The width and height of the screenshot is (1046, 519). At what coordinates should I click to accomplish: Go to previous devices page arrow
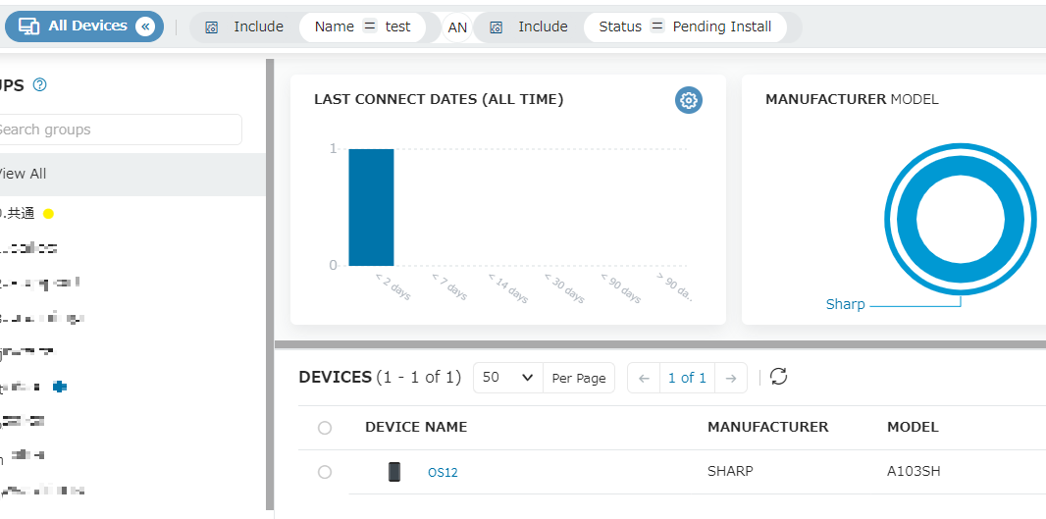[644, 379]
